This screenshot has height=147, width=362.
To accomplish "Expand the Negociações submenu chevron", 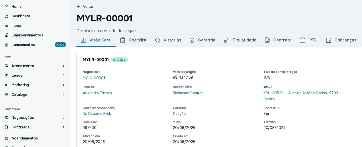I will (x=64, y=118).
